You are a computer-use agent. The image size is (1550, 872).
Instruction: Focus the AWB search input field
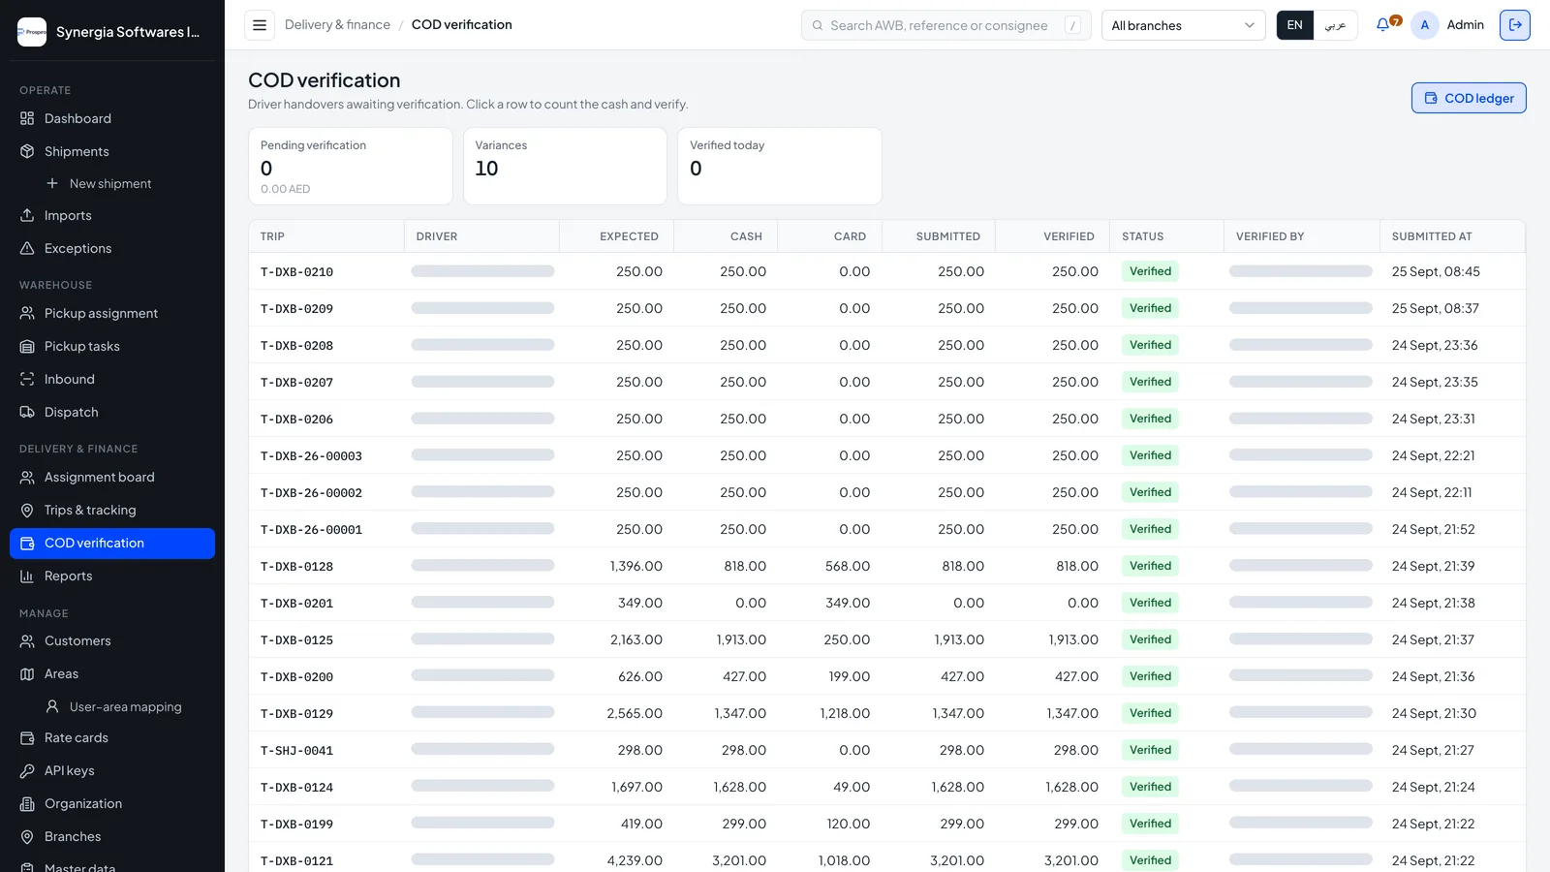tap(945, 25)
